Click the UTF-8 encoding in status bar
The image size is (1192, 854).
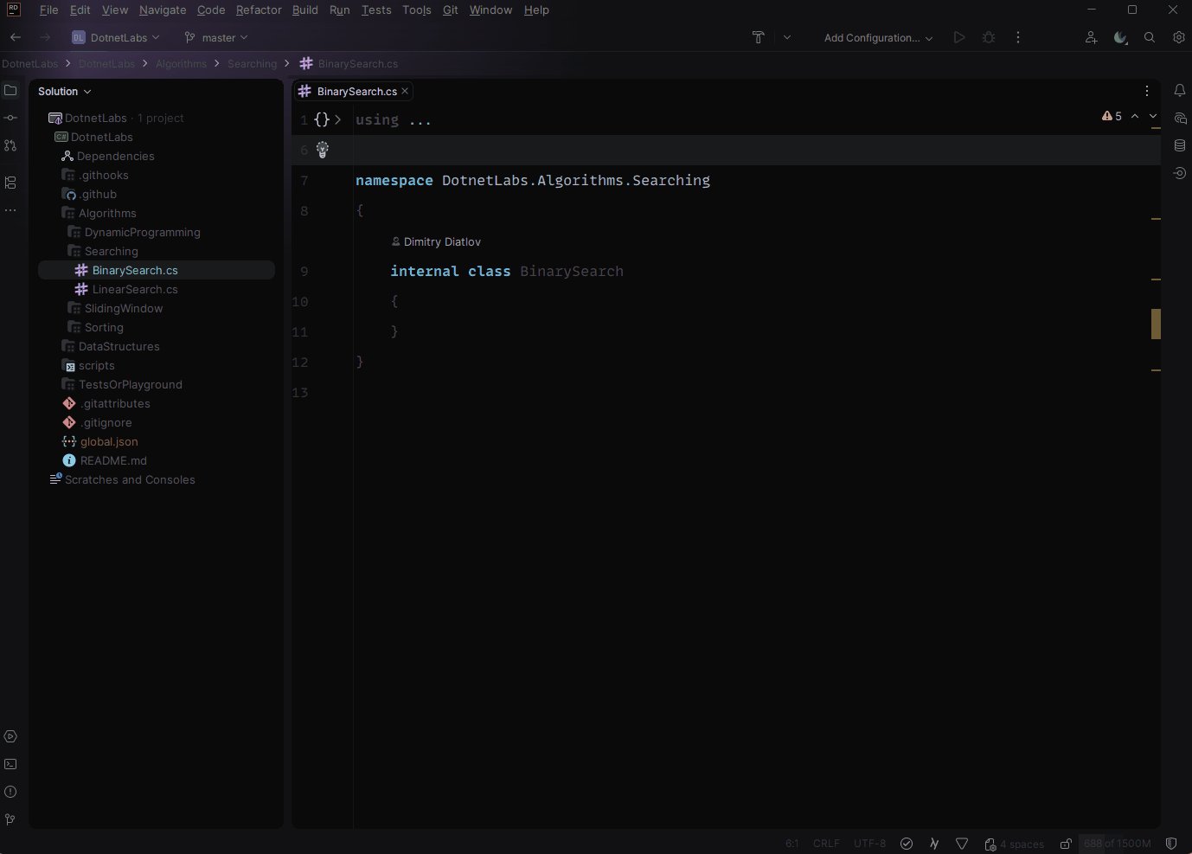pos(869,844)
